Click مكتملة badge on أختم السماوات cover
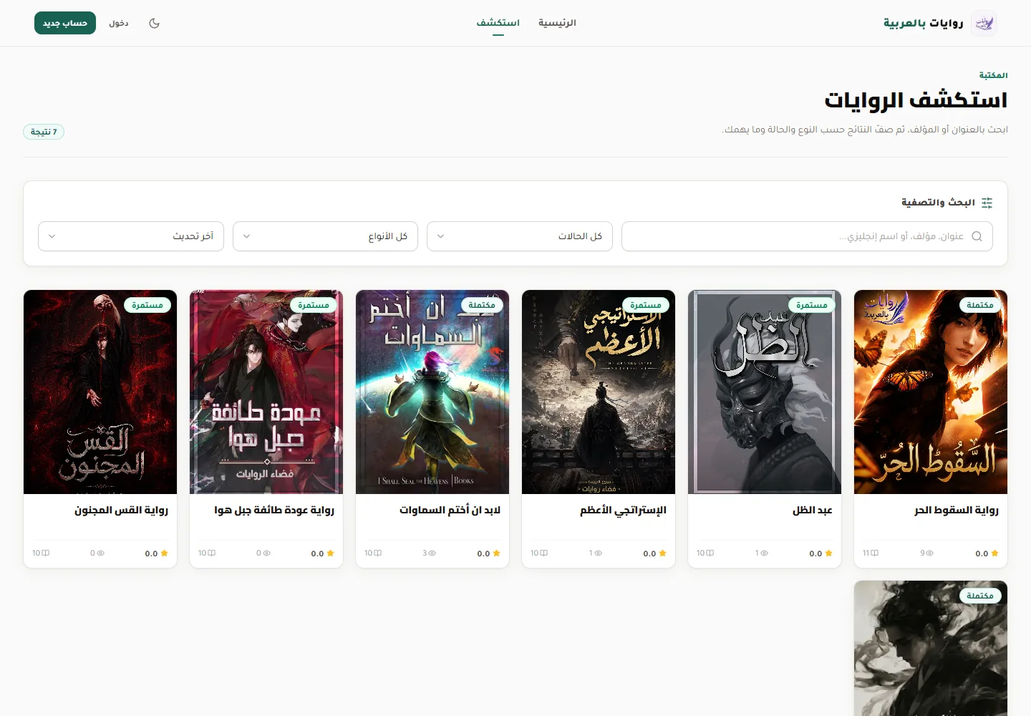Viewport: 1031px width, 716px height. click(482, 305)
